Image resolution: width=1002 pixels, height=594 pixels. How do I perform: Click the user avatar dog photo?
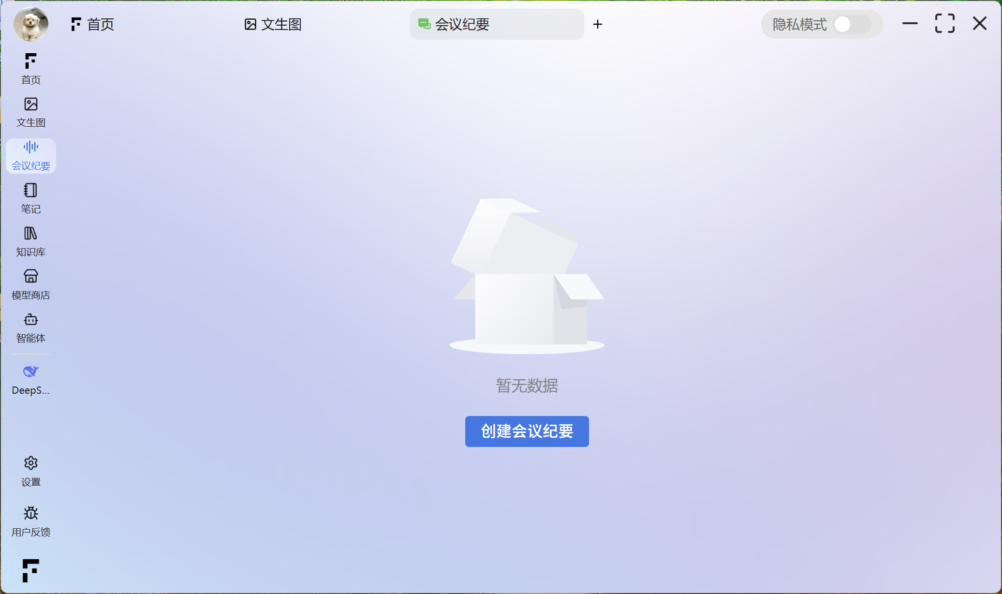(x=30, y=24)
